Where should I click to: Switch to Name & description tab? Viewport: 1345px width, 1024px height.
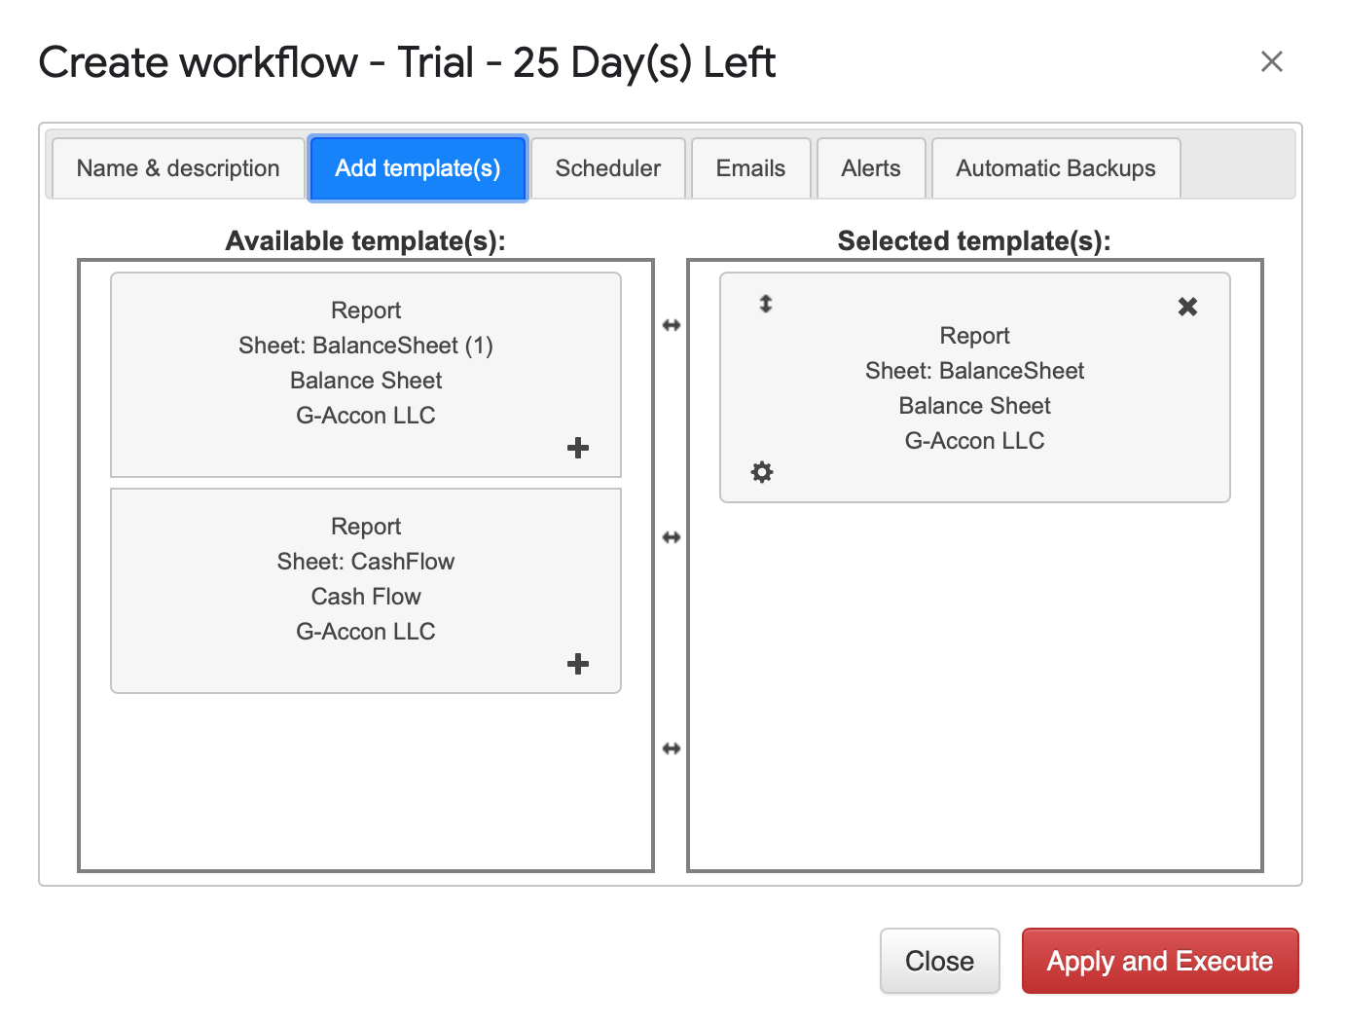pyautogui.click(x=178, y=168)
